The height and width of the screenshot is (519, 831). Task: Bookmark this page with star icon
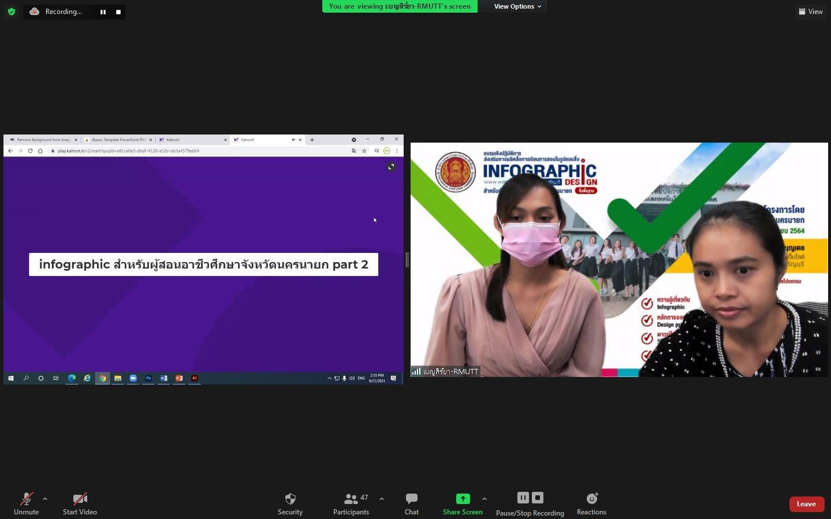point(364,151)
